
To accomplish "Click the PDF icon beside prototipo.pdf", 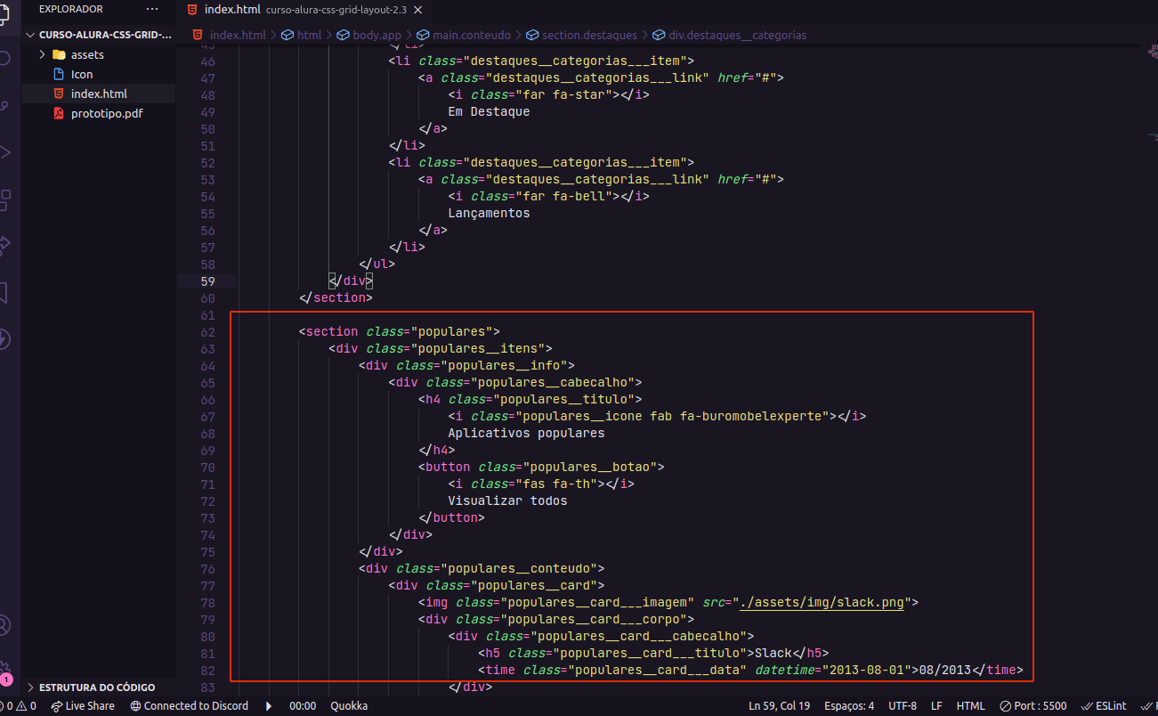I will pyautogui.click(x=59, y=113).
